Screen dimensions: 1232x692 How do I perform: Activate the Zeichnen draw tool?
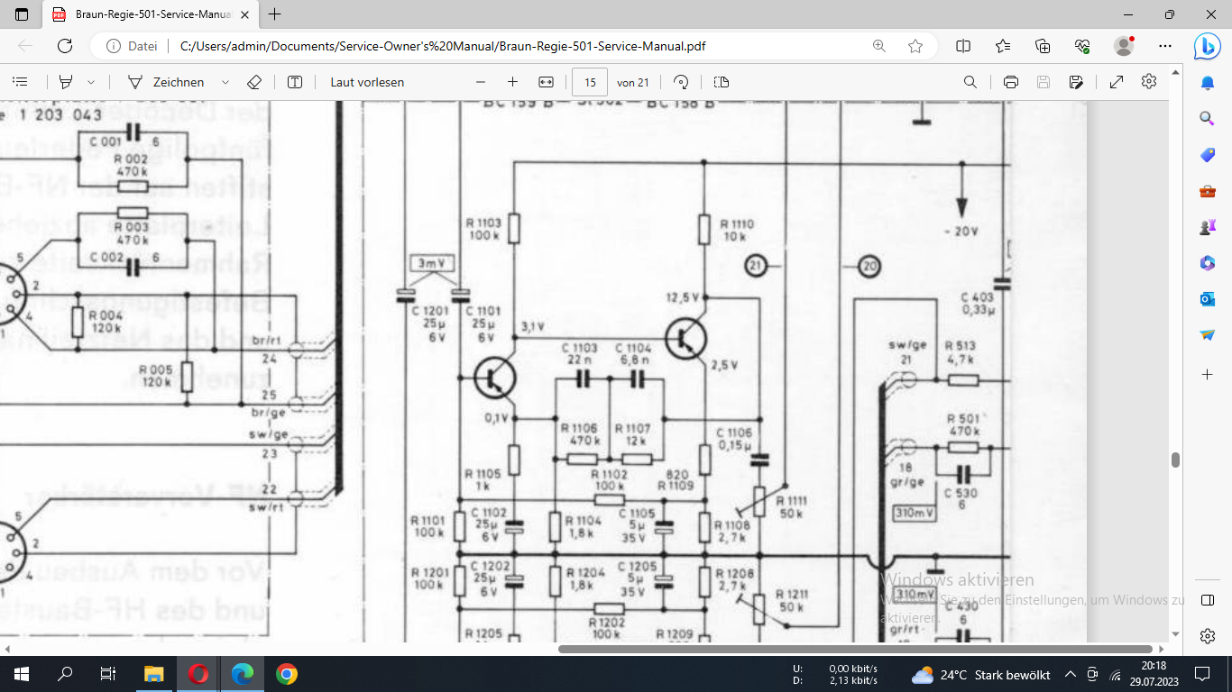[178, 82]
